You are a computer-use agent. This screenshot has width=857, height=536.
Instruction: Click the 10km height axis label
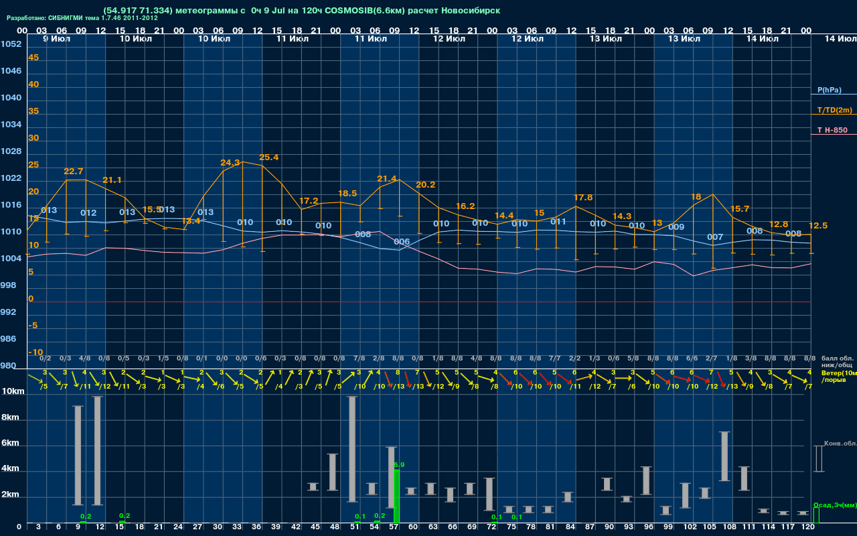click(x=14, y=391)
